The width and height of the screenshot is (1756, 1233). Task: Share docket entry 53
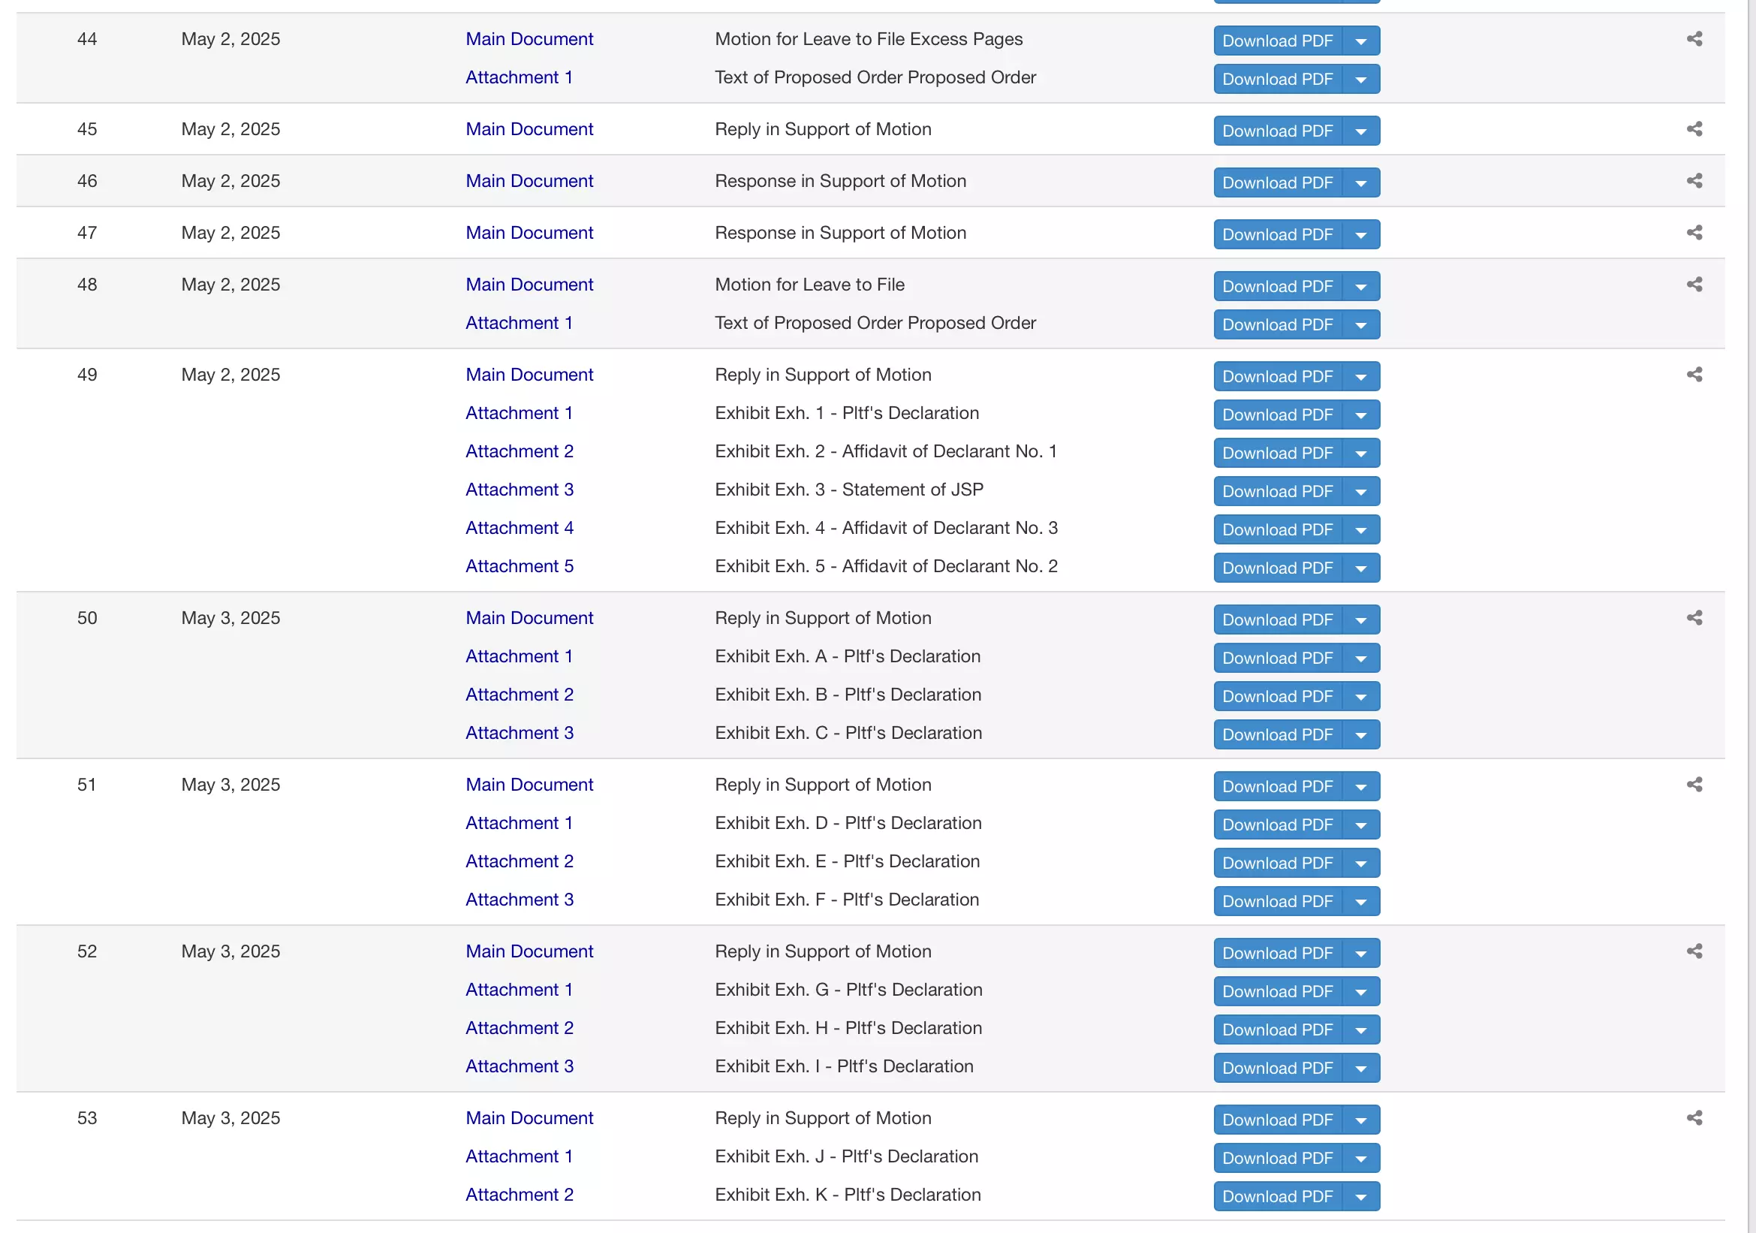[1694, 1119]
